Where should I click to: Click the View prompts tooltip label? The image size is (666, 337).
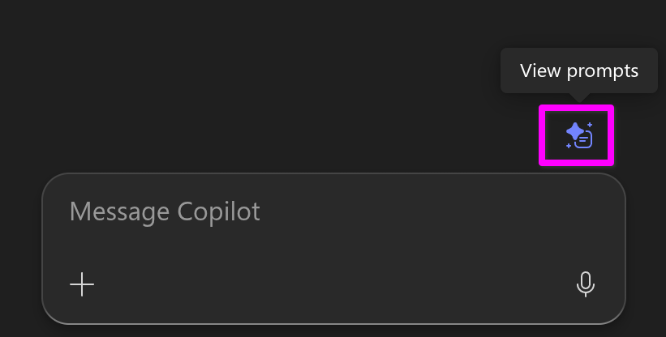[x=578, y=70]
